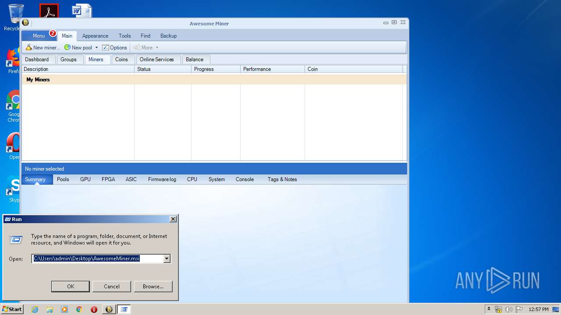Open the Tags & Notes tab
The image size is (561, 315).
coord(282,179)
